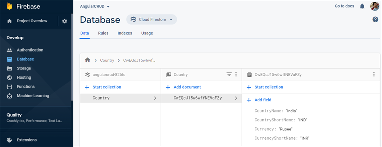Open Machine Learning in the sidebar
Image resolution: width=382 pixels, height=147 pixels.
(x=33, y=96)
